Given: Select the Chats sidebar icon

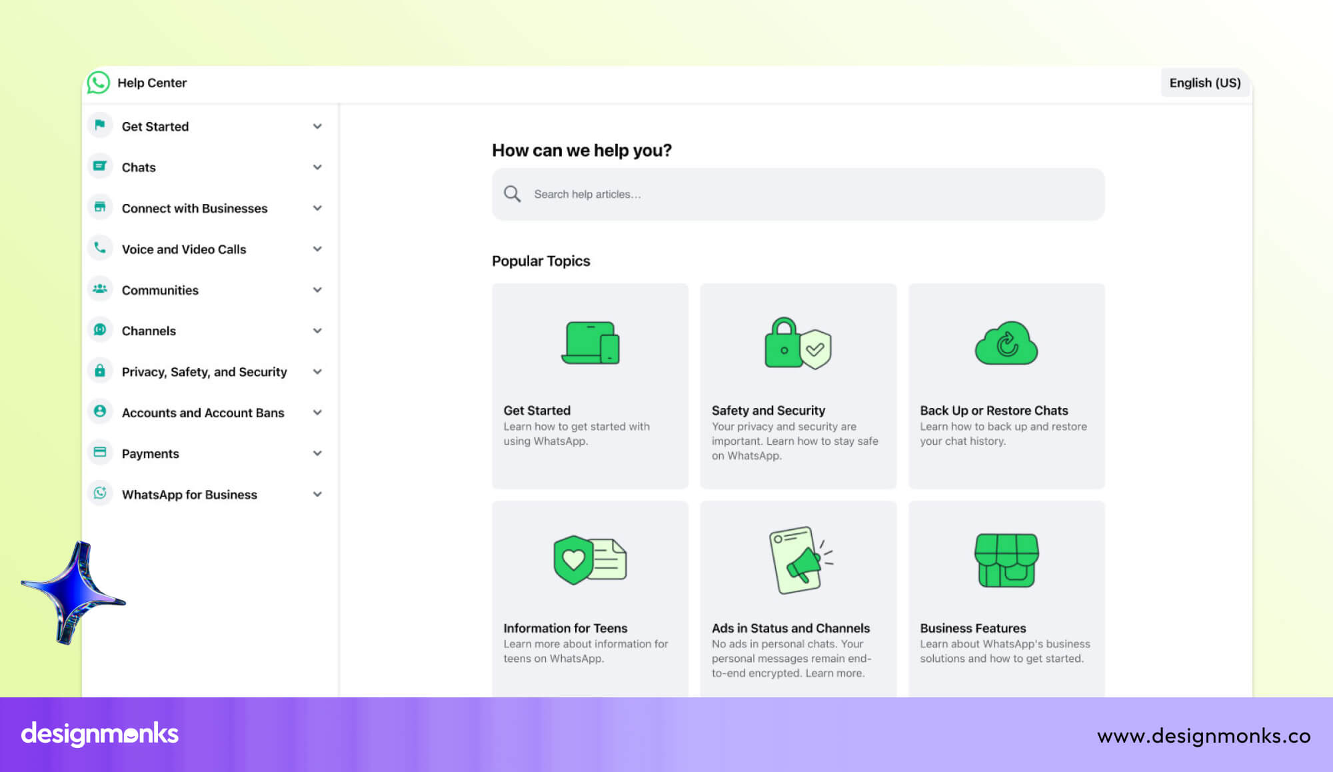Looking at the screenshot, I should 100,167.
